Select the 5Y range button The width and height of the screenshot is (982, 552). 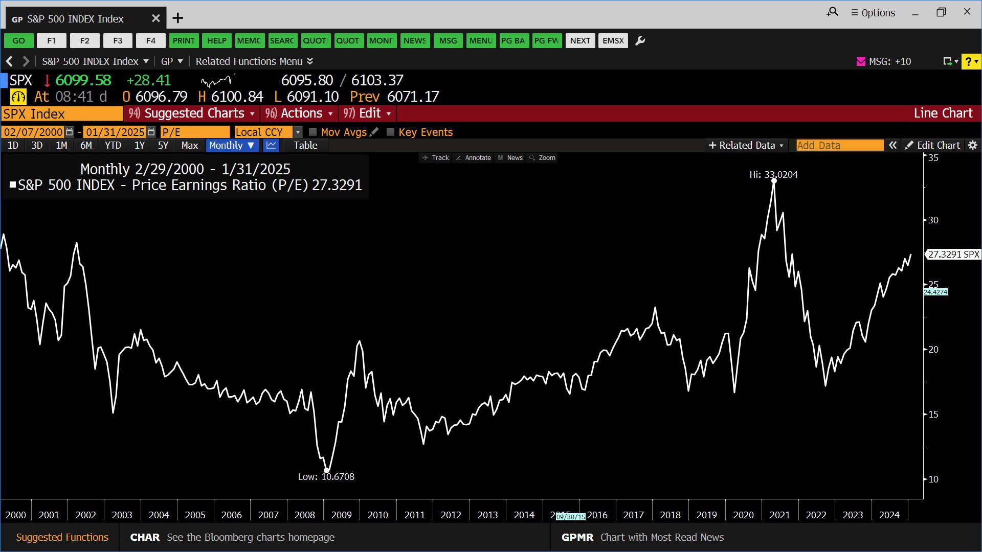(163, 146)
